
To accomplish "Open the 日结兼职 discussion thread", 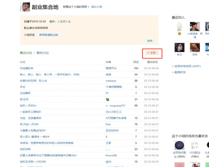I will click(x=25, y=93).
